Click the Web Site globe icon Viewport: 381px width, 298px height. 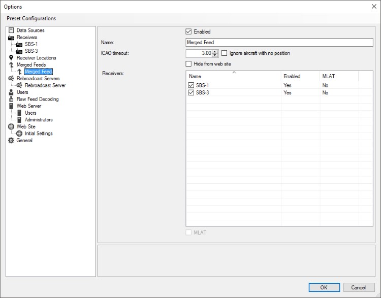[x=11, y=126]
